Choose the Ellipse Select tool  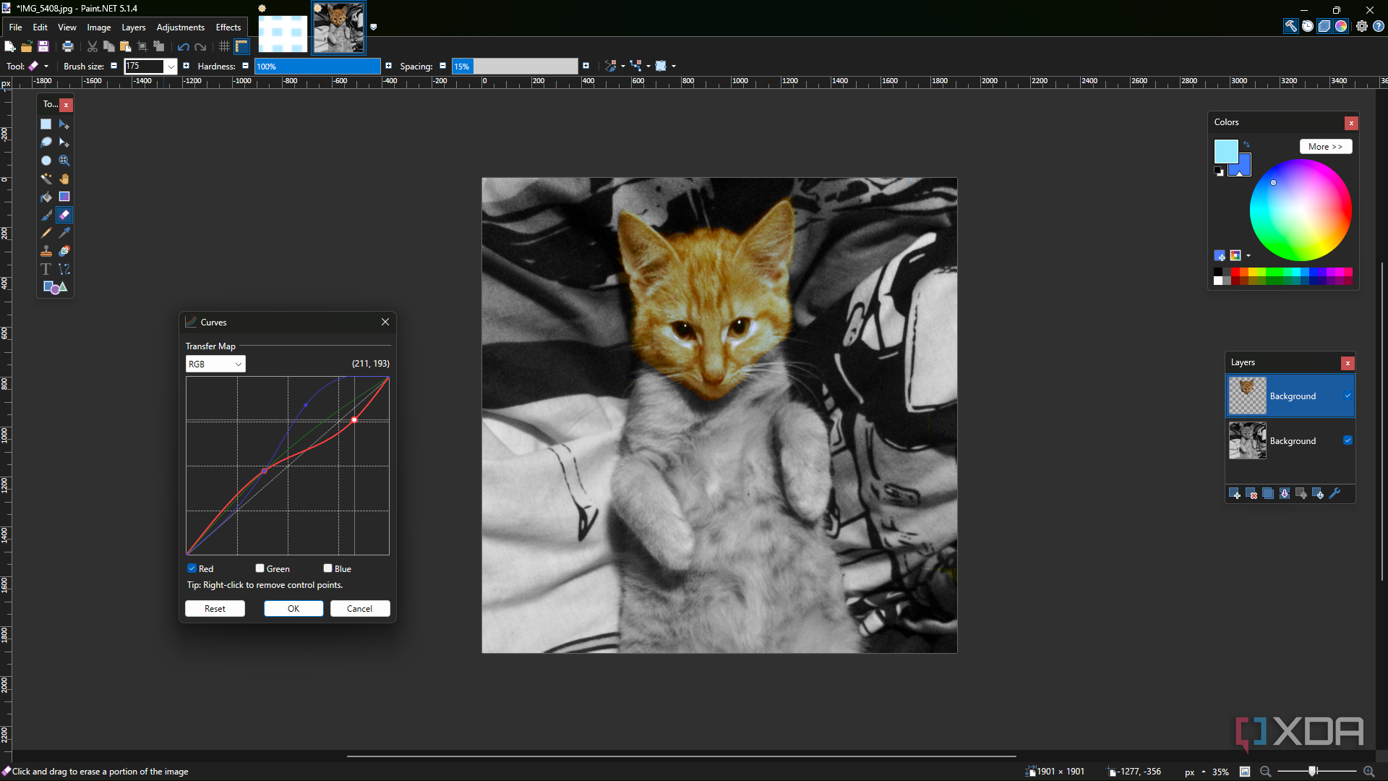(46, 161)
